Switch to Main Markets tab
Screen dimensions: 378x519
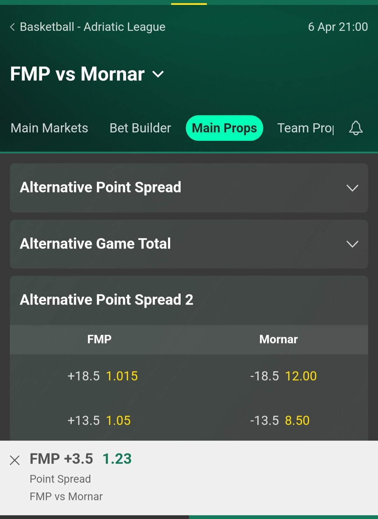tap(49, 128)
